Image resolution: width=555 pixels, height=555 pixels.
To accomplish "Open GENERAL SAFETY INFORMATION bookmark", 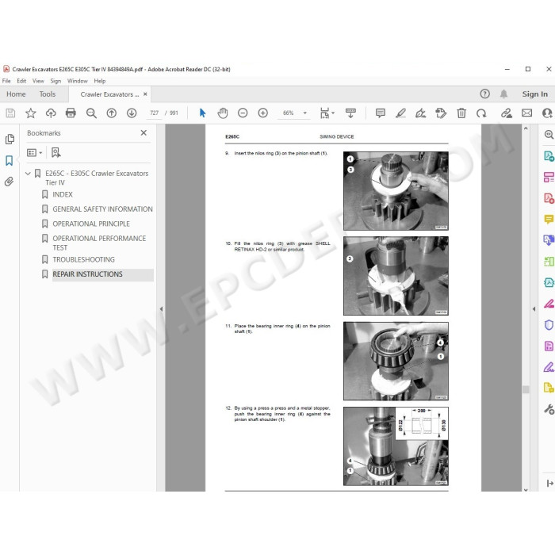I will pyautogui.click(x=102, y=209).
